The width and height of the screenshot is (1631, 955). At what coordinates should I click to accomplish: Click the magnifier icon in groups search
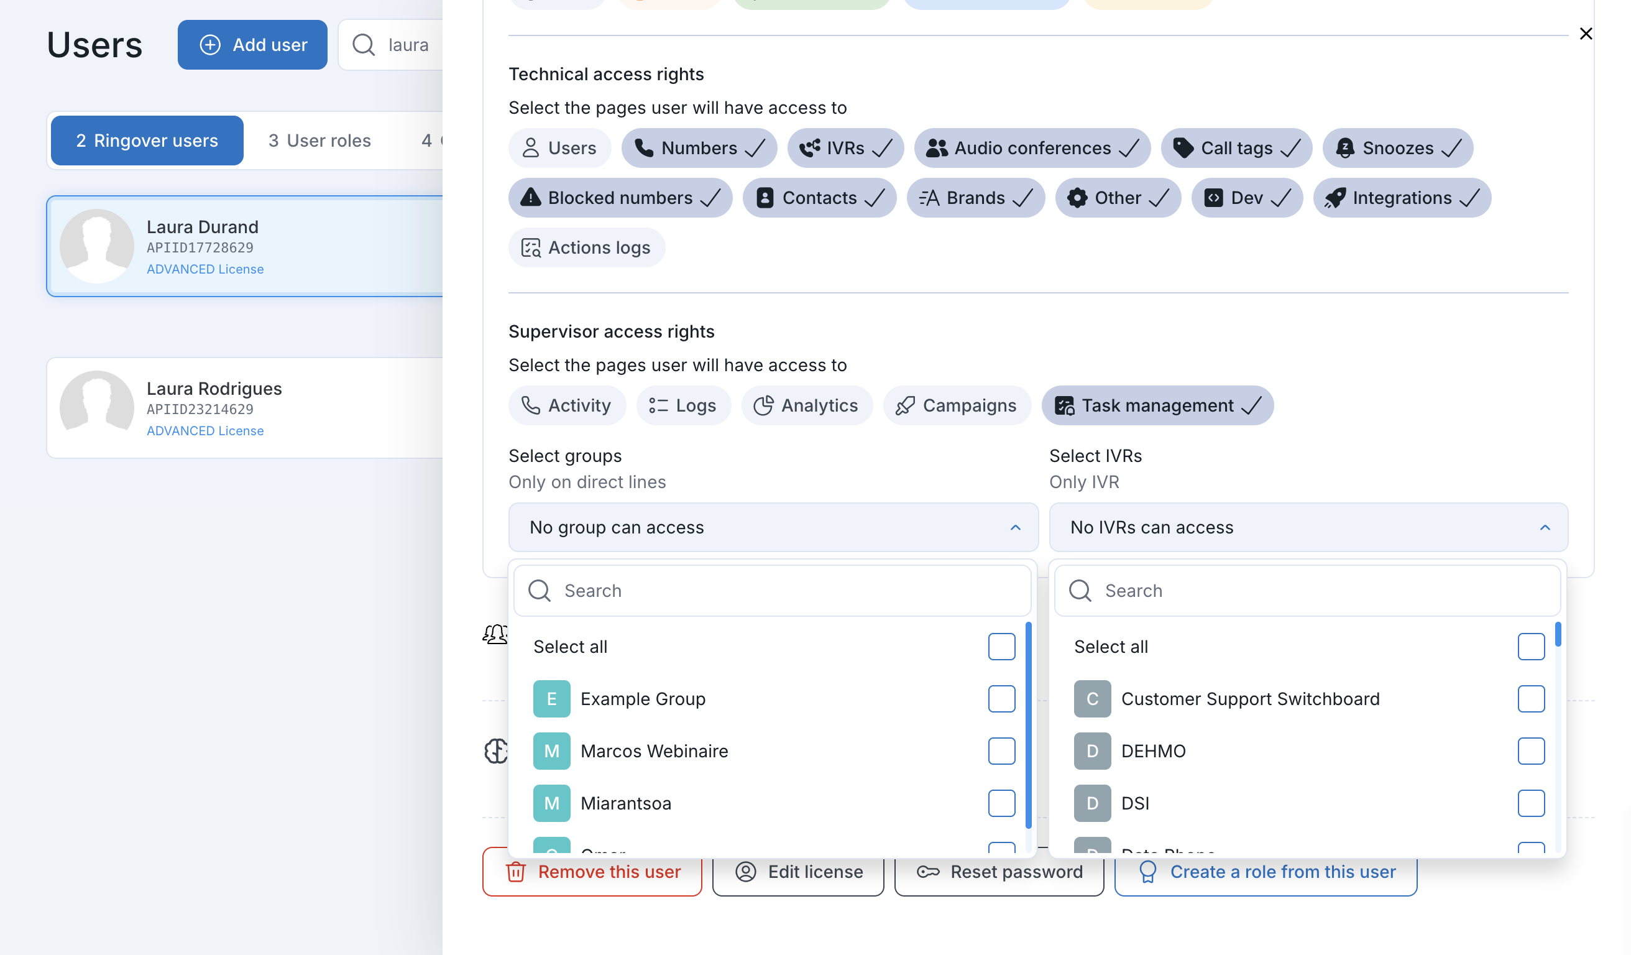pos(539,591)
